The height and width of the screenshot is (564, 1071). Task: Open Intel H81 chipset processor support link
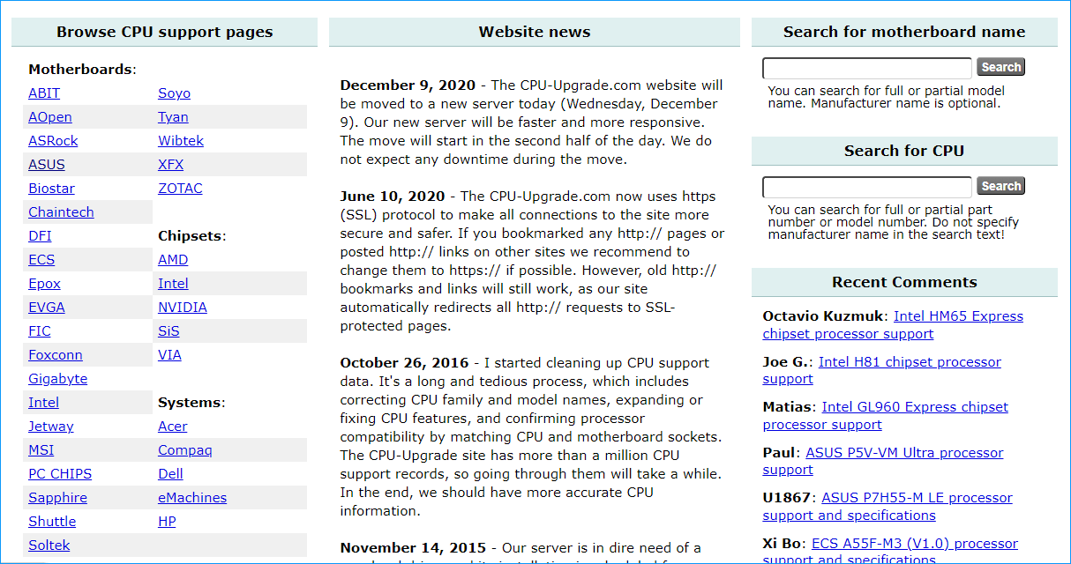click(x=882, y=370)
